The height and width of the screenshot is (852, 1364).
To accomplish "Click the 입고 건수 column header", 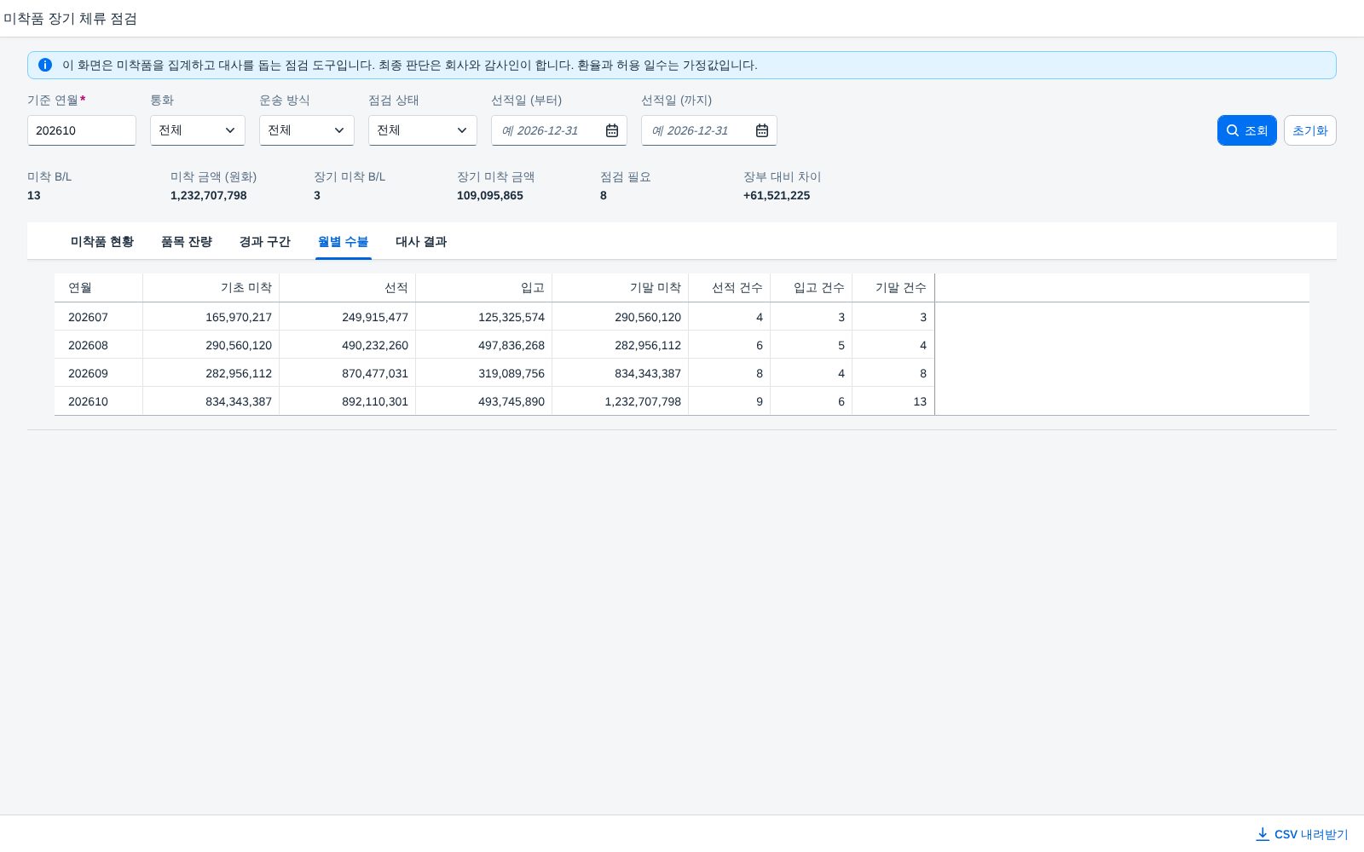I will 812,288.
